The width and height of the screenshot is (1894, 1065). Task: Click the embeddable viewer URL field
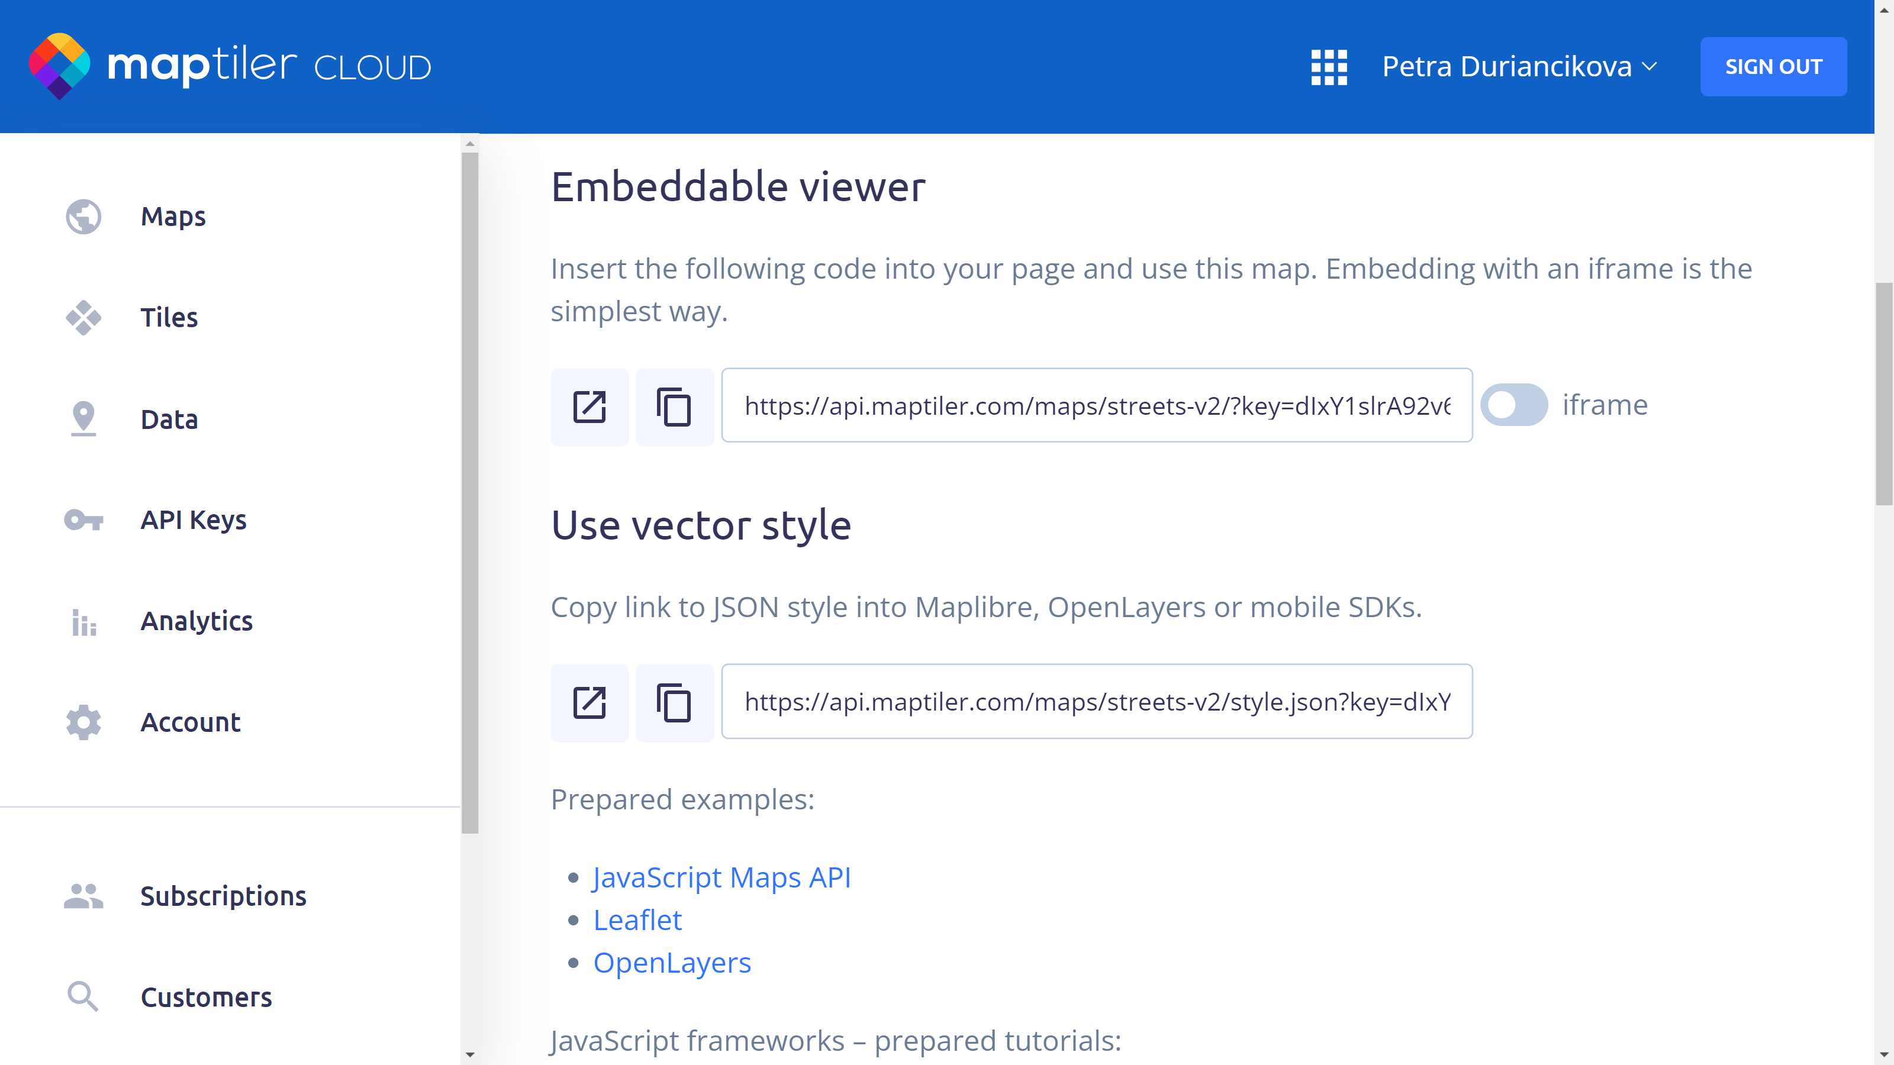click(x=1096, y=406)
